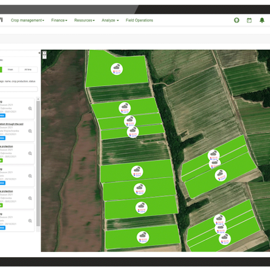Open the calendar icon in header

[x=249, y=20]
